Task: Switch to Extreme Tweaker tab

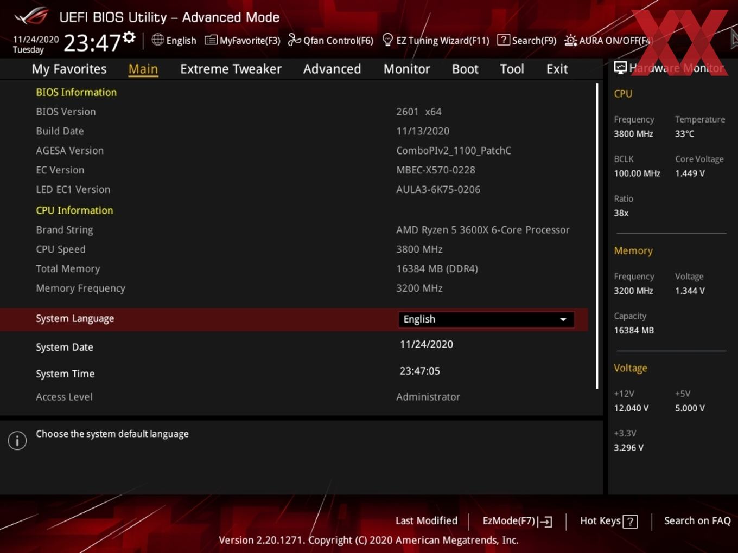Action: (x=231, y=69)
